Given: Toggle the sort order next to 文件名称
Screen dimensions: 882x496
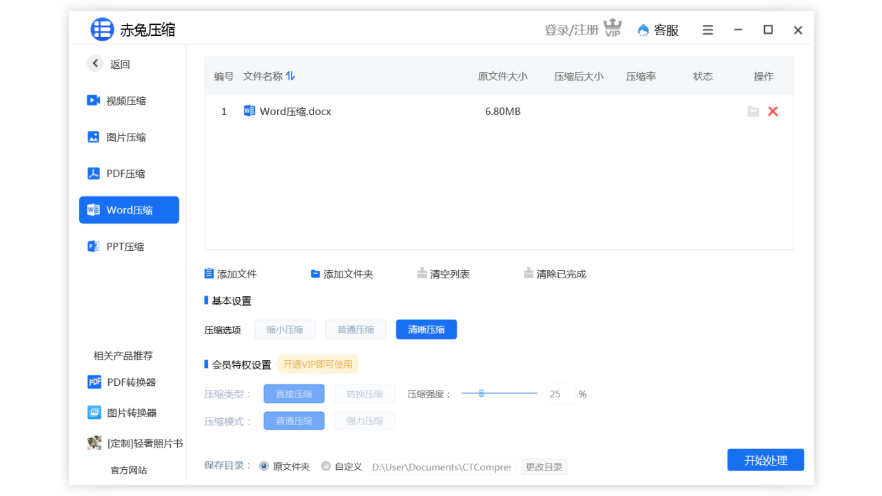Looking at the screenshot, I should 290,76.
